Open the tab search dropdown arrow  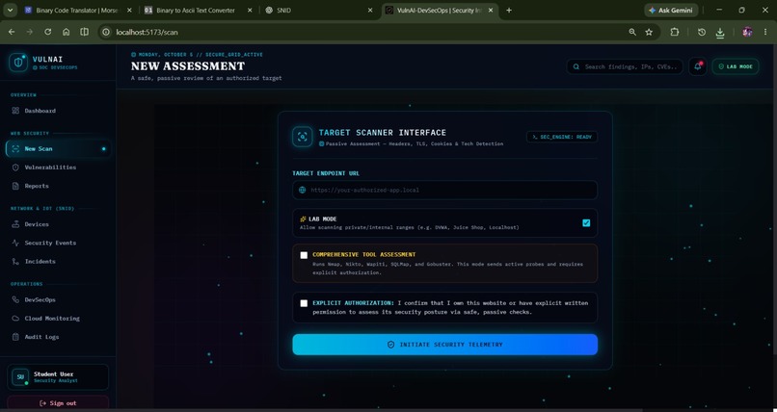click(x=10, y=11)
